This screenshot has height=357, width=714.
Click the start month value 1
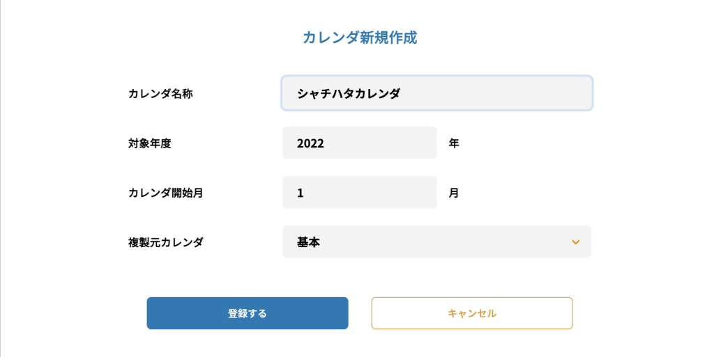tap(301, 193)
